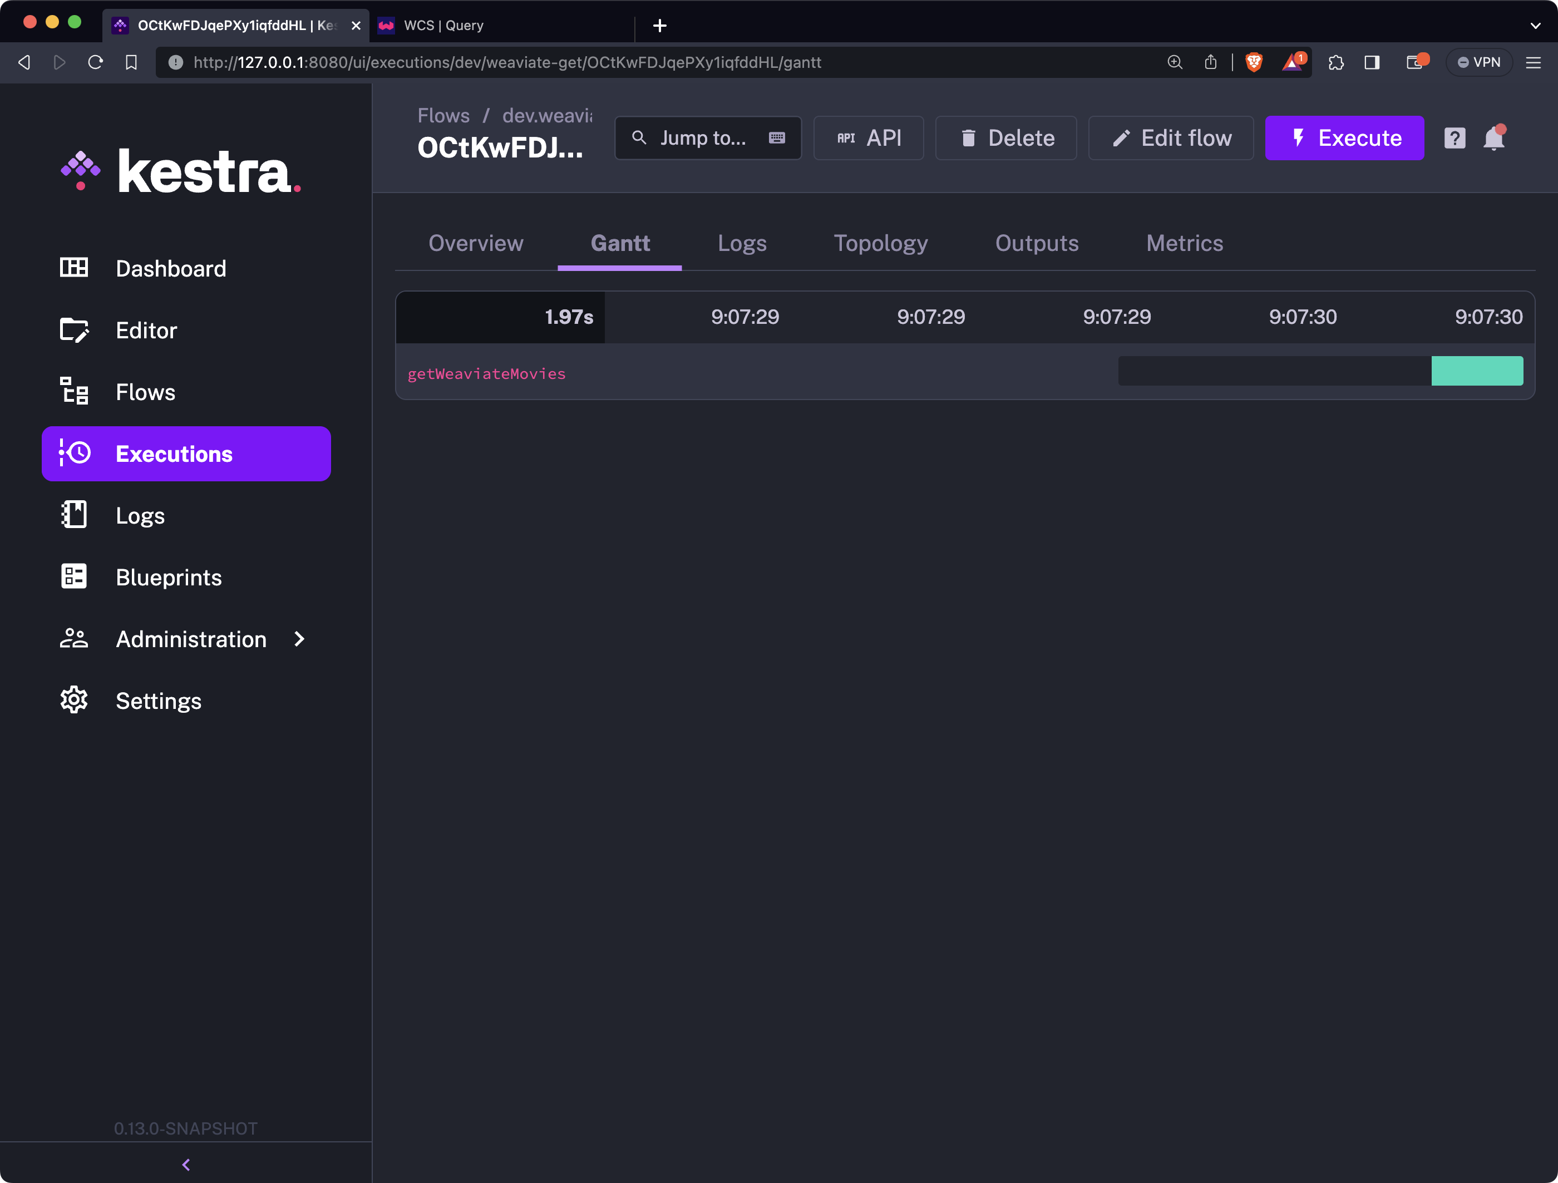Click the Execute button

coord(1344,138)
